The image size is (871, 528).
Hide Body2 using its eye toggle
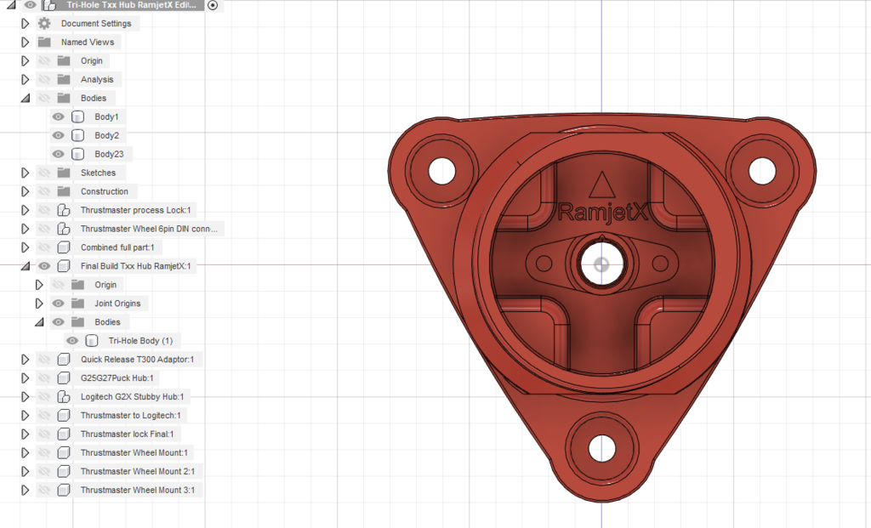(x=58, y=135)
